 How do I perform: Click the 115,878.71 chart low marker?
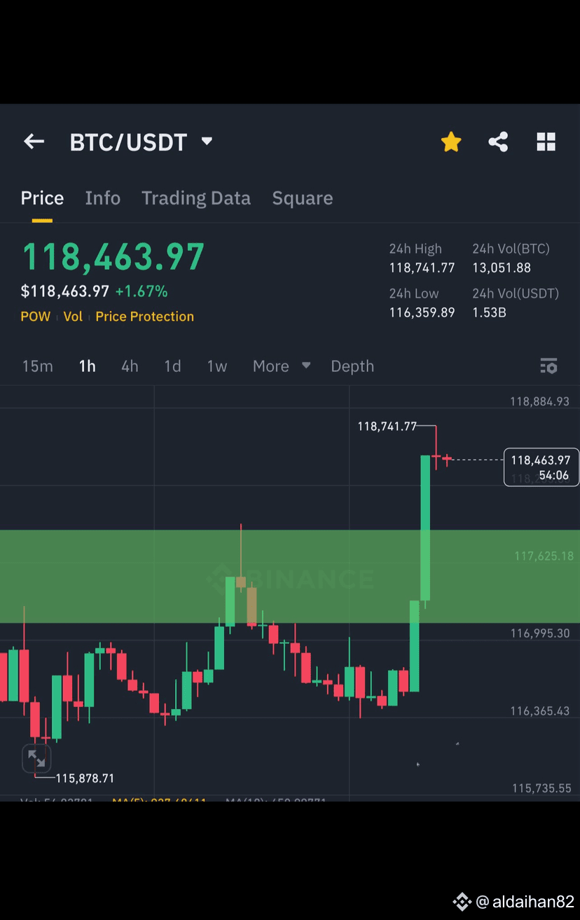[x=85, y=778]
